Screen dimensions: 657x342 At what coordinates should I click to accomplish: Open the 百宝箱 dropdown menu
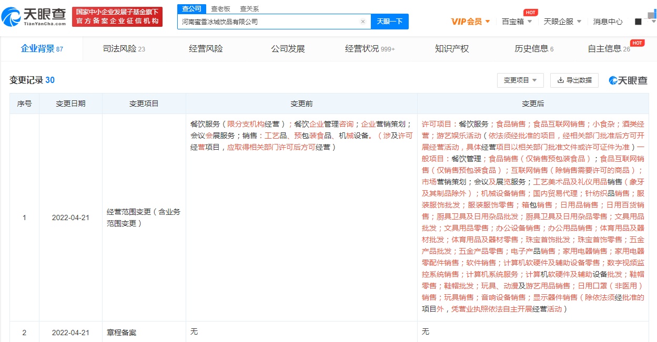517,22
